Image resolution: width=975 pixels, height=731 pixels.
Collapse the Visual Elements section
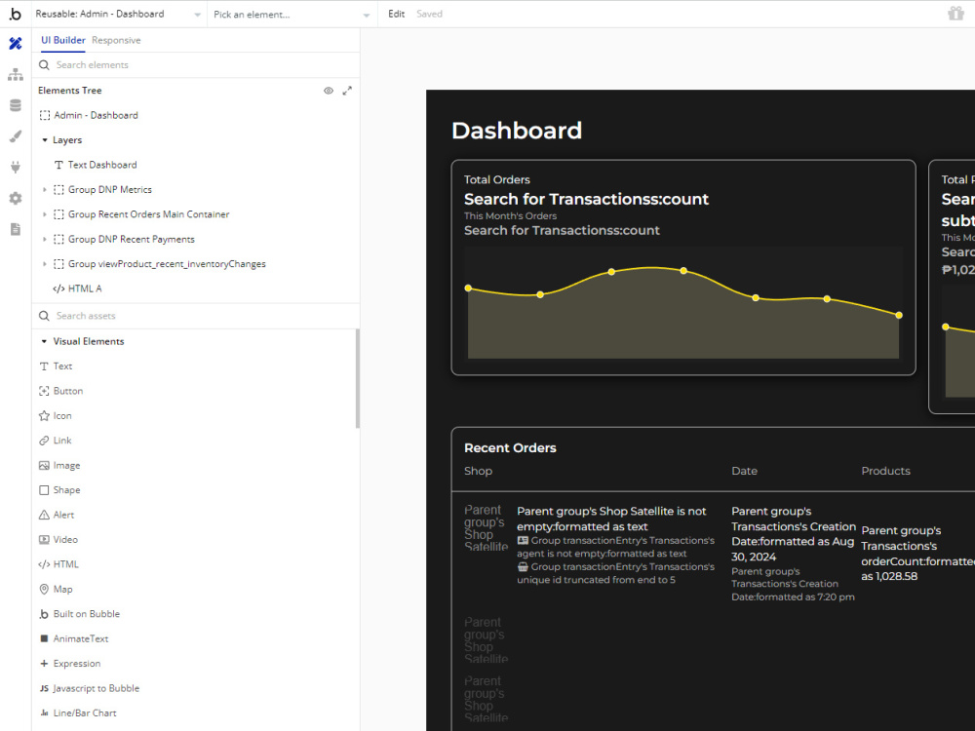(44, 341)
